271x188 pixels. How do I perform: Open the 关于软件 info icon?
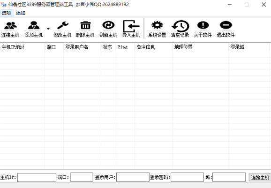click(x=203, y=29)
